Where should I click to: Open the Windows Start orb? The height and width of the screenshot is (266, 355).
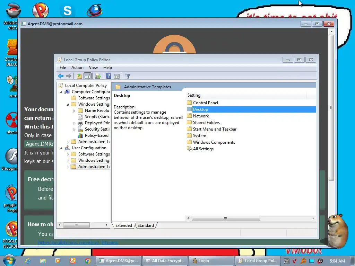coord(9,260)
